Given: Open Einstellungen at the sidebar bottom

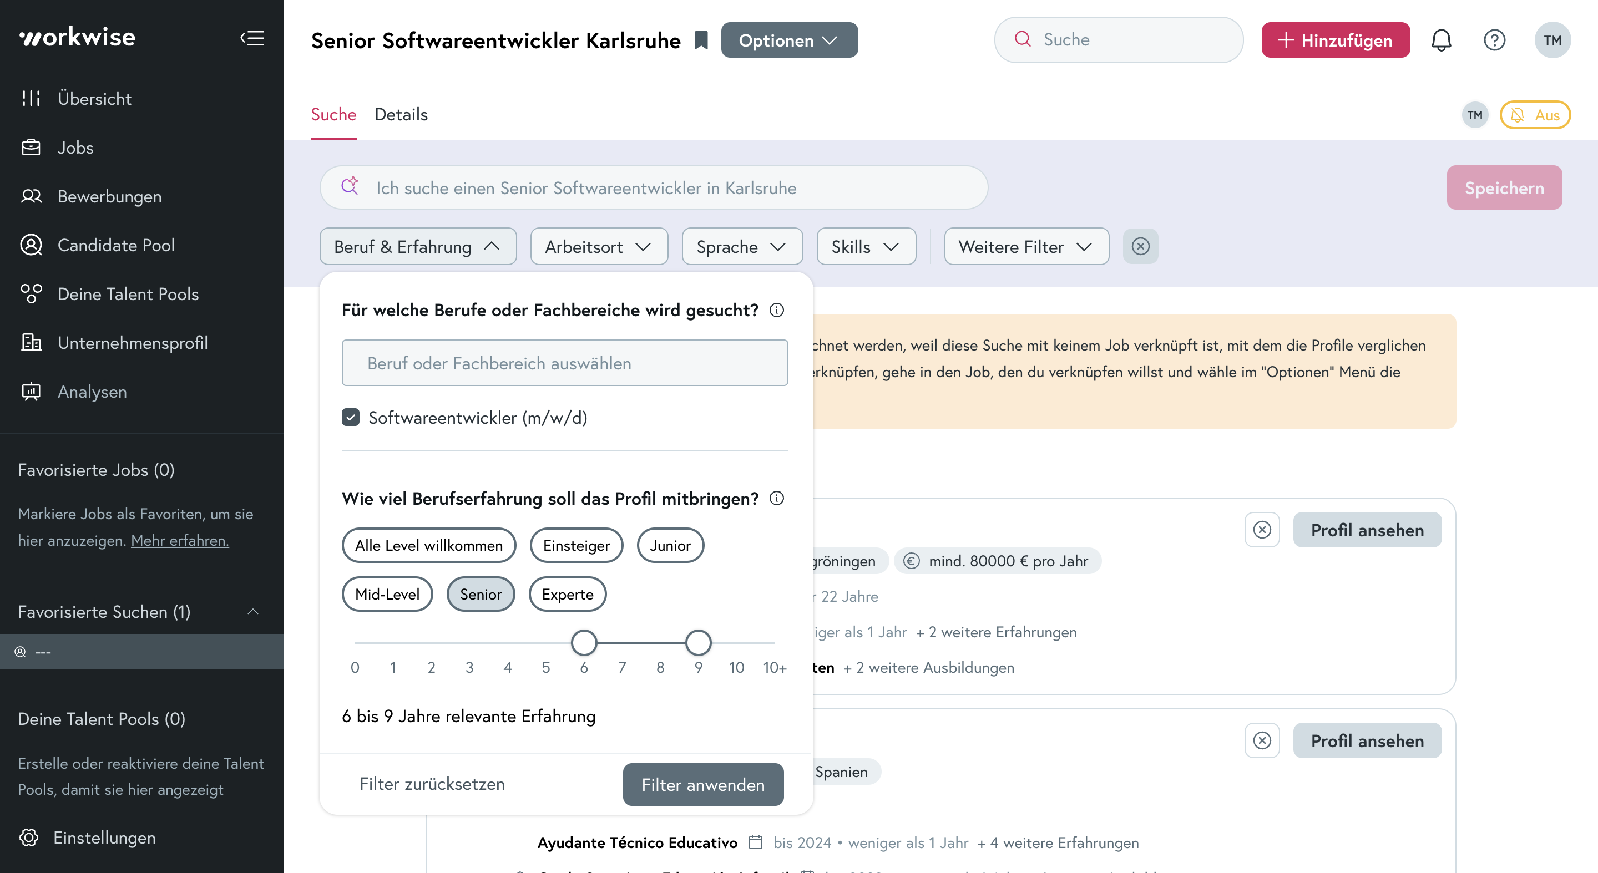Looking at the screenshot, I should (x=103, y=838).
